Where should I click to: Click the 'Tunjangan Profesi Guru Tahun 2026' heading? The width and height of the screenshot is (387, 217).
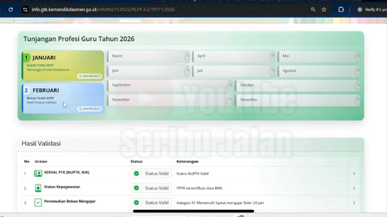79,39
